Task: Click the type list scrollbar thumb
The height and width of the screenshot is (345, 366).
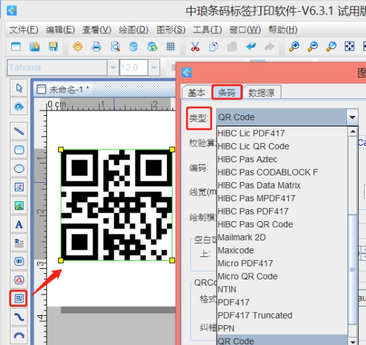Action: (353, 269)
